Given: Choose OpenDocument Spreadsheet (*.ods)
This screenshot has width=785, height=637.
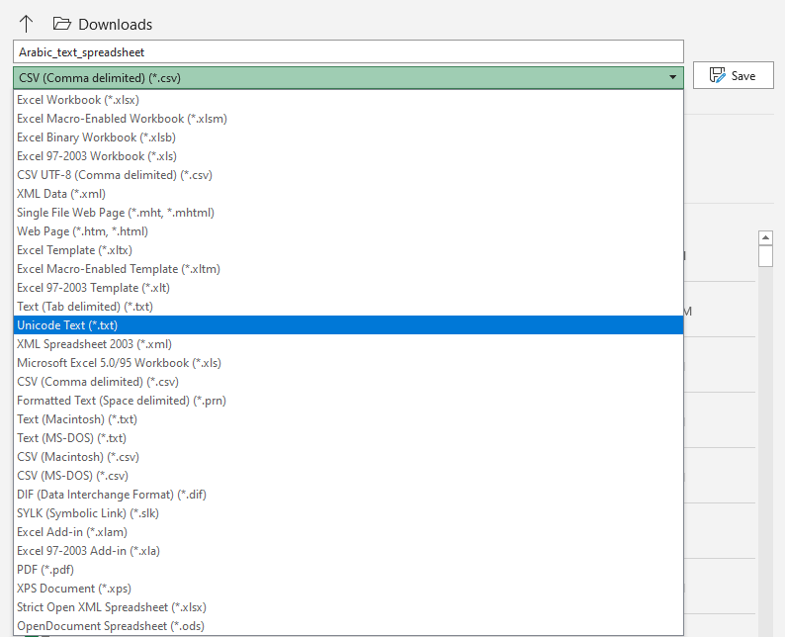Looking at the screenshot, I should tap(348, 625).
